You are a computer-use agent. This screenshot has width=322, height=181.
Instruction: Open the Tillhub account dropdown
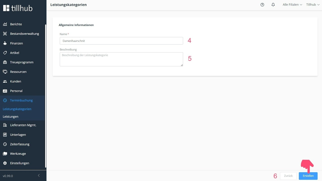[x=313, y=5]
